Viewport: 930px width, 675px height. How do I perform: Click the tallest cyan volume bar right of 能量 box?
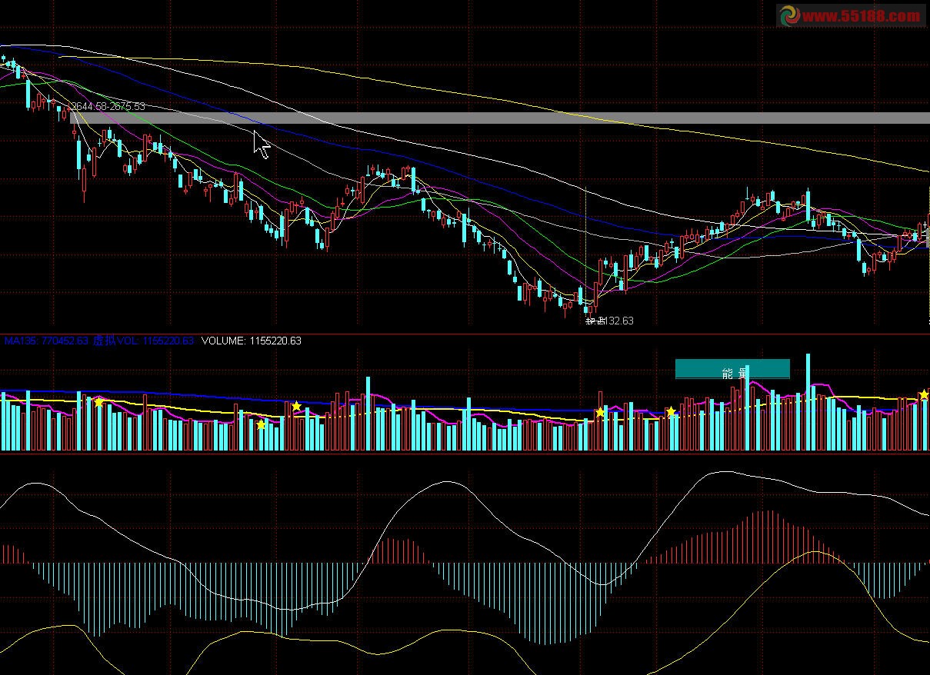[808, 402]
